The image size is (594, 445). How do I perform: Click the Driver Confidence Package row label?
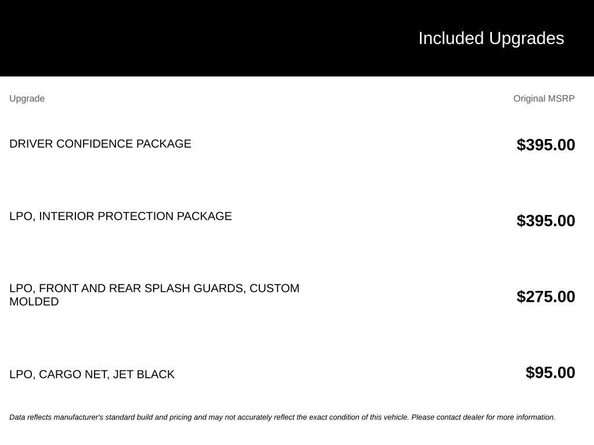[x=100, y=144]
